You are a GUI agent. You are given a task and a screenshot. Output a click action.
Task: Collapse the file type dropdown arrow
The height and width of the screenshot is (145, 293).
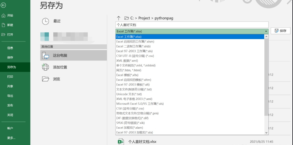pyautogui.click(x=266, y=31)
